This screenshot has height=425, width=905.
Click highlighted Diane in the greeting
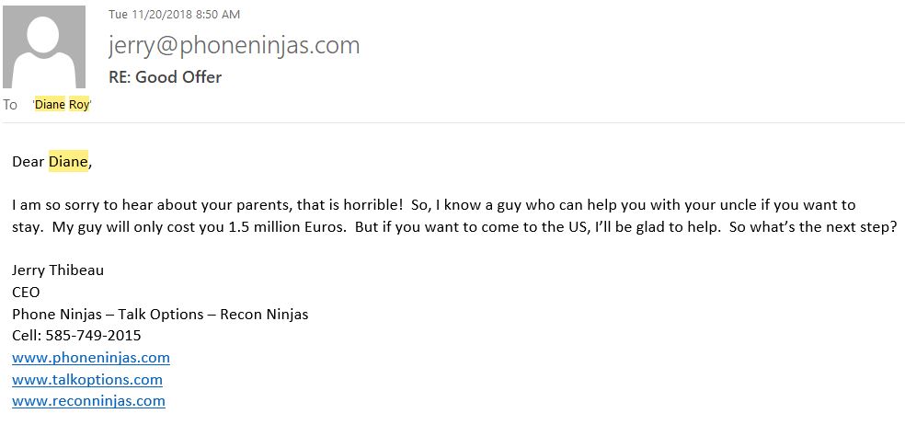tap(68, 162)
